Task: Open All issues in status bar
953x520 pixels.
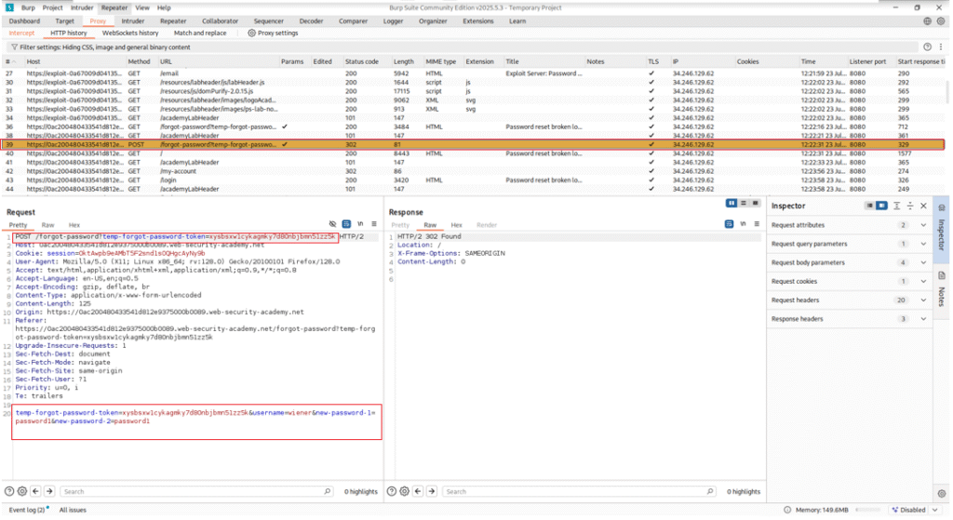Action: click(x=73, y=510)
